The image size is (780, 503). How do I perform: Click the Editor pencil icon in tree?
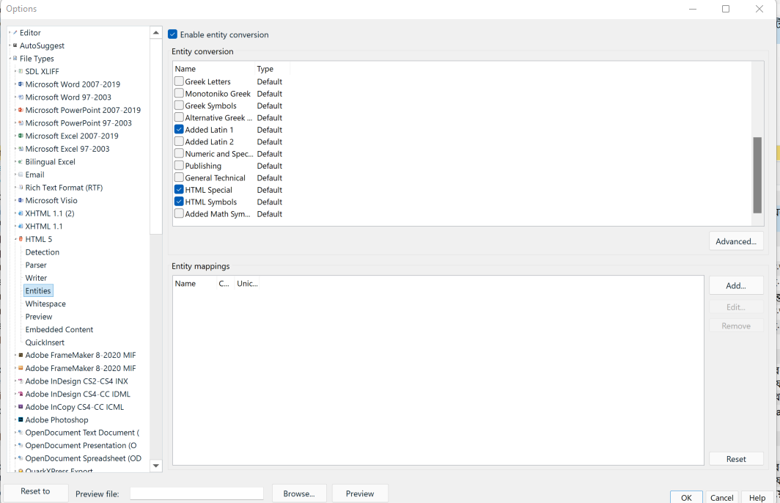click(x=15, y=32)
